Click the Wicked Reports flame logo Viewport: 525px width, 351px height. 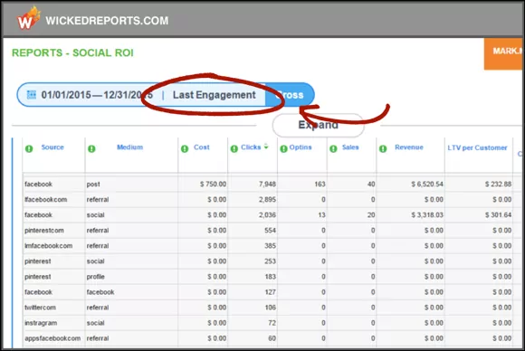tap(28, 19)
